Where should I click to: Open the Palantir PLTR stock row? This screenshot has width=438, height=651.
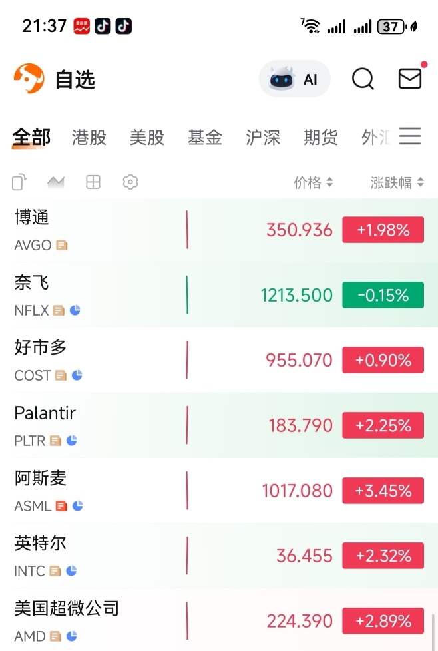(x=133, y=425)
